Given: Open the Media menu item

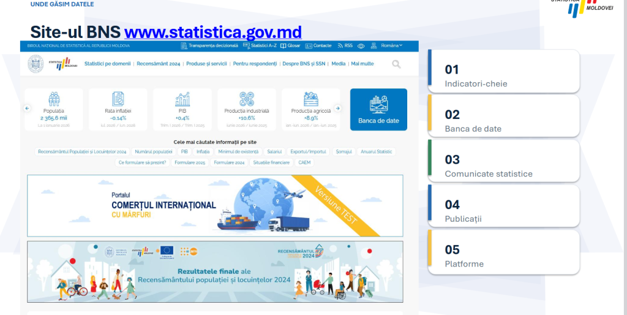Looking at the screenshot, I should [338, 64].
